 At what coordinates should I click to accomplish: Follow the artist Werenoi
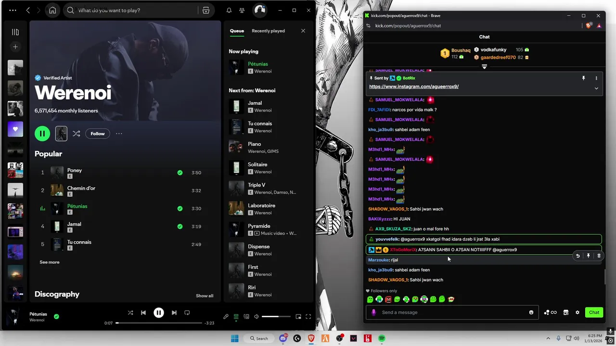click(x=98, y=134)
